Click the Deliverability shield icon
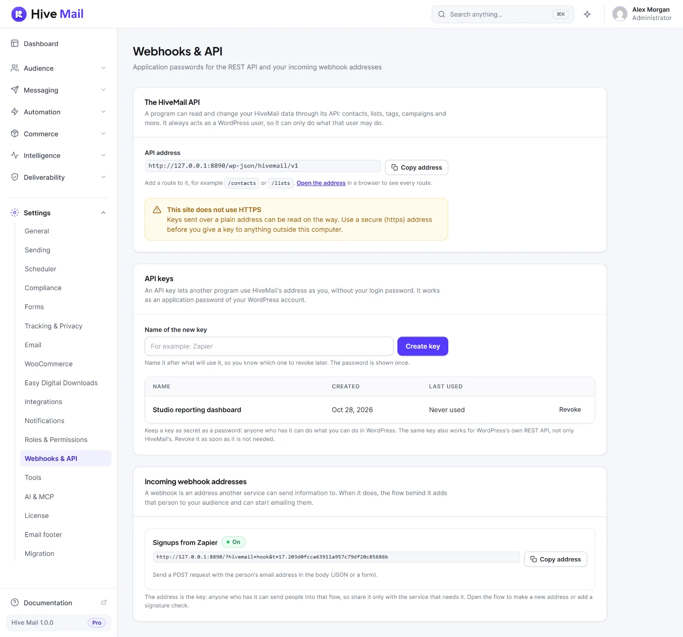 [15, 177]
